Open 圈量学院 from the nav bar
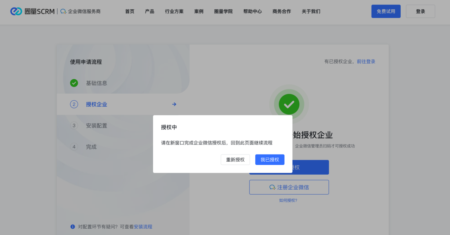Screen dimensions: 450x235 pyautogui.click(x=223, y=11)
